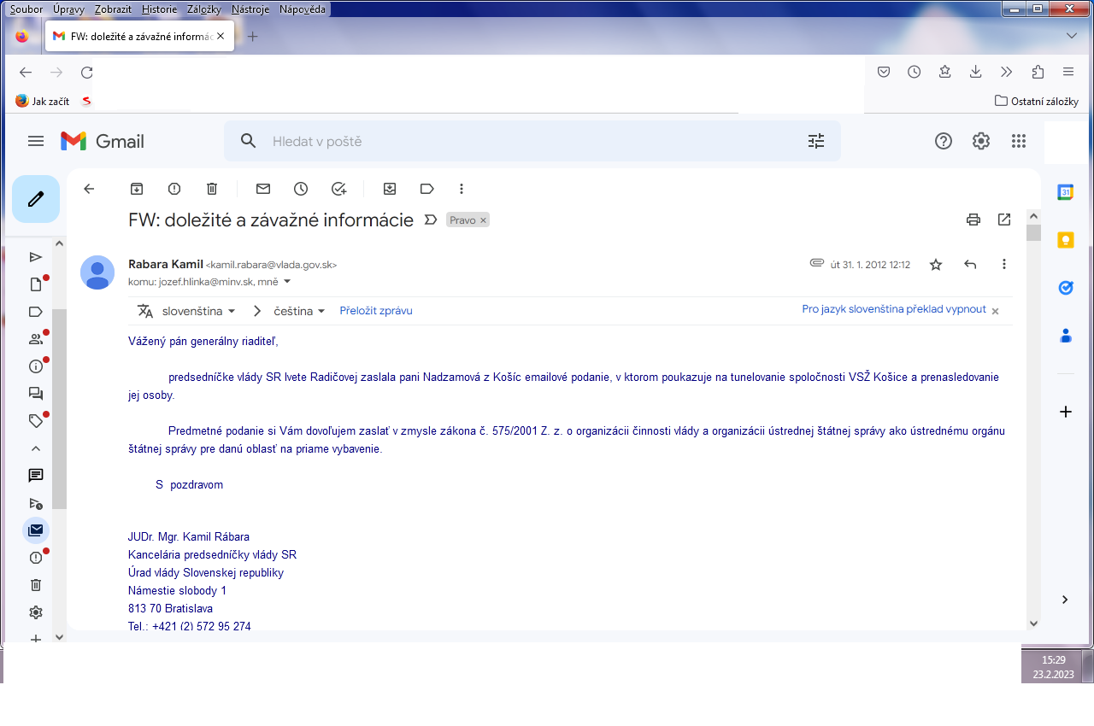This screenshot has height=726, width=1094.
Task: Add email to Tasks
Action: point(338,189)
